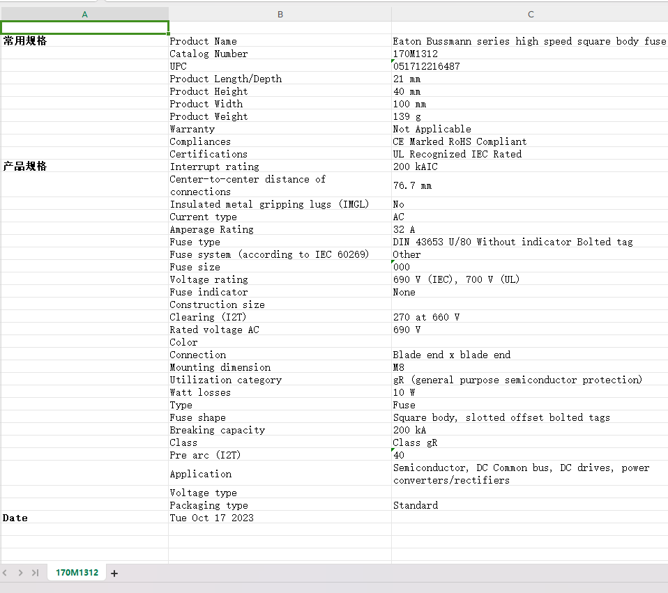Select 'Mounting dimension' cell

pyautogui.click(x=280, y=367)
